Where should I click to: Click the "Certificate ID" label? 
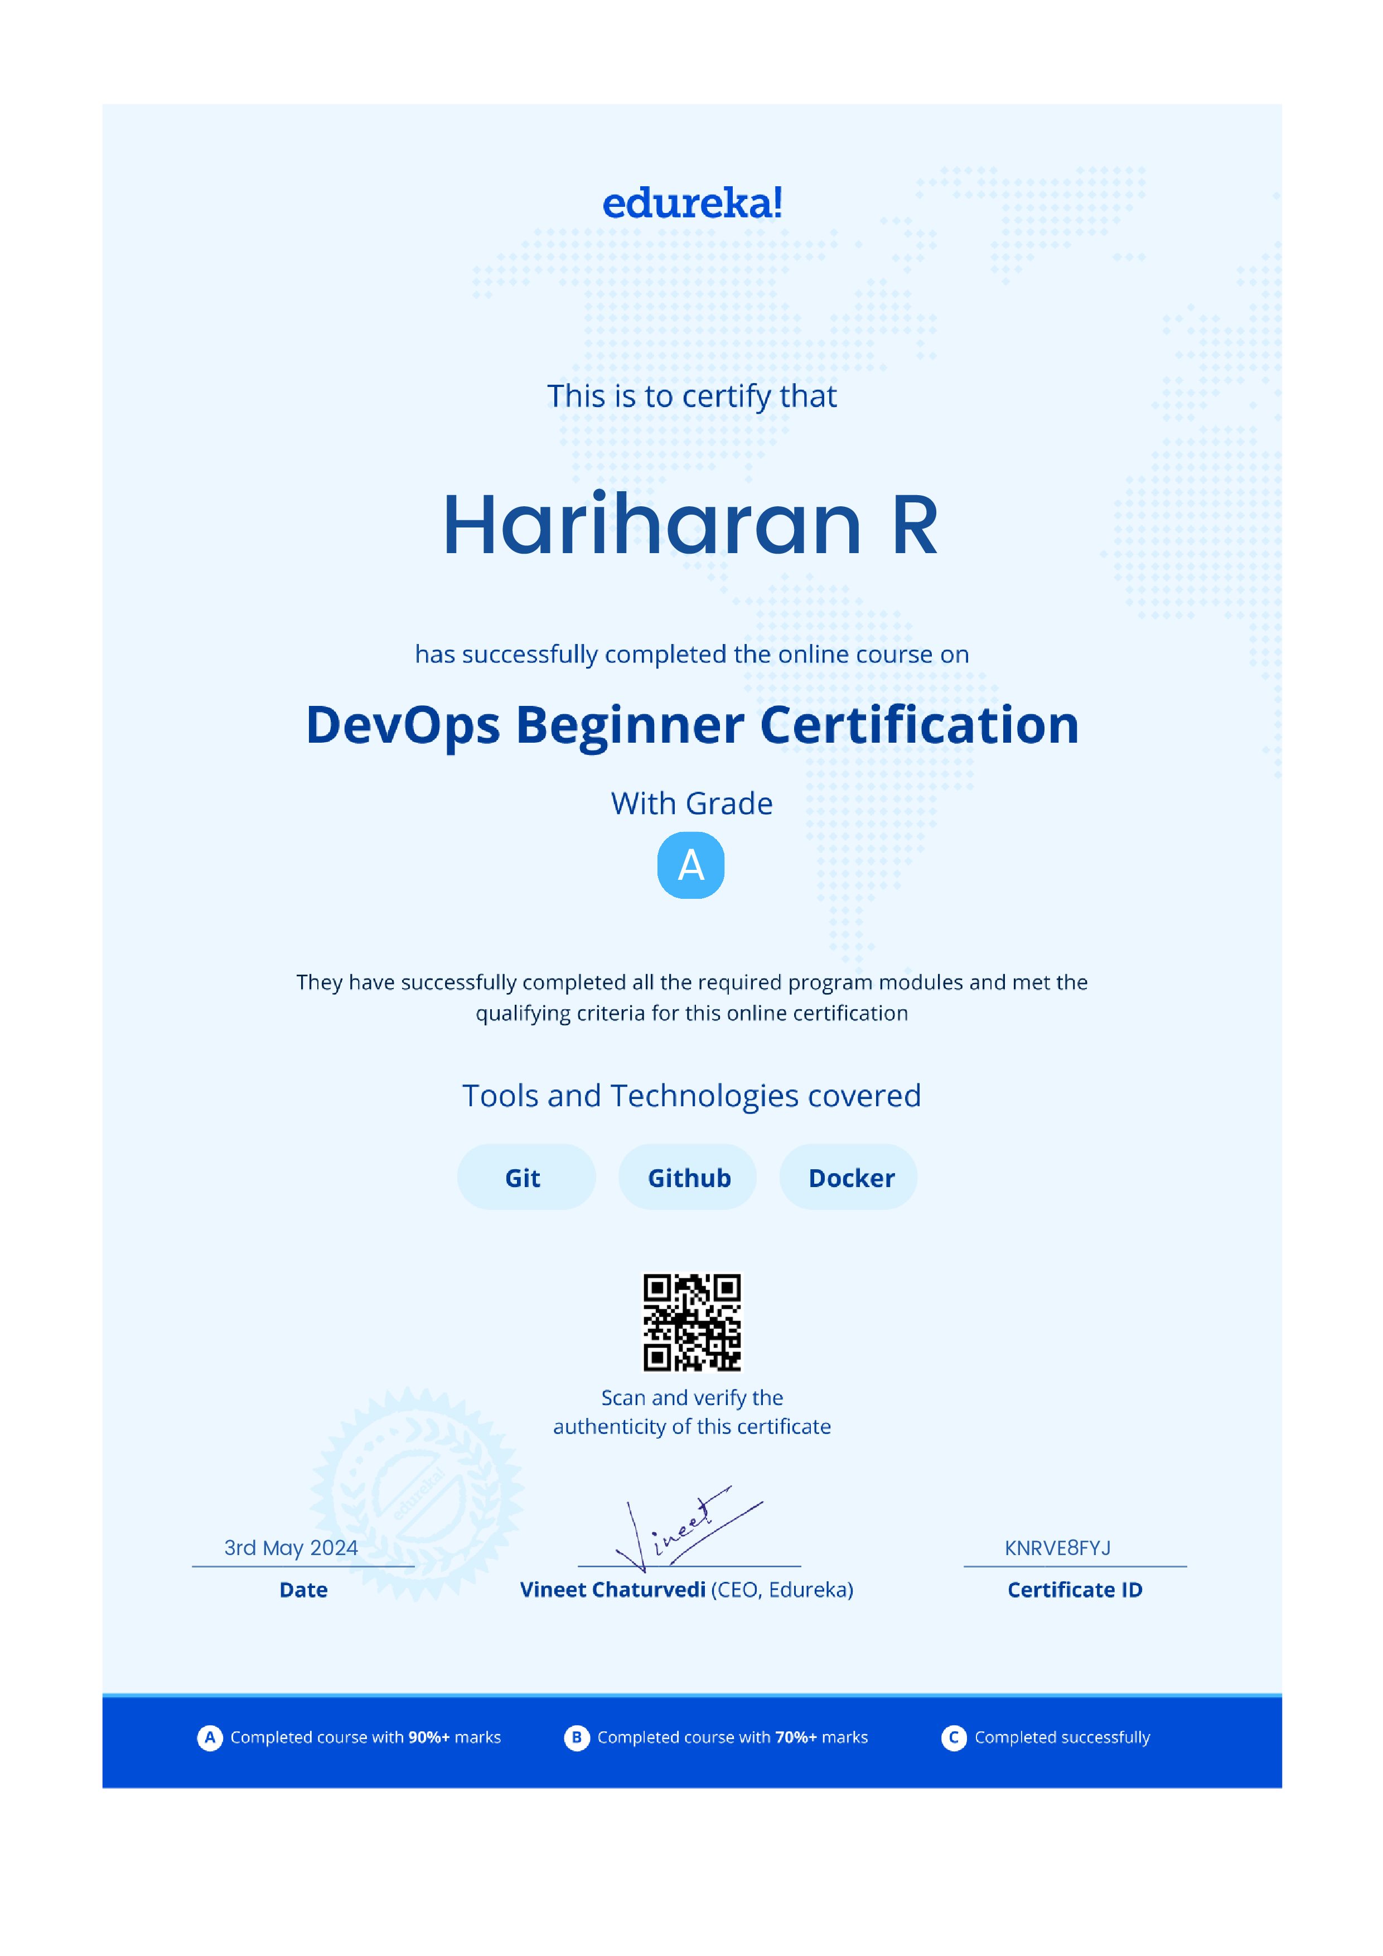pos(1075,1590)
